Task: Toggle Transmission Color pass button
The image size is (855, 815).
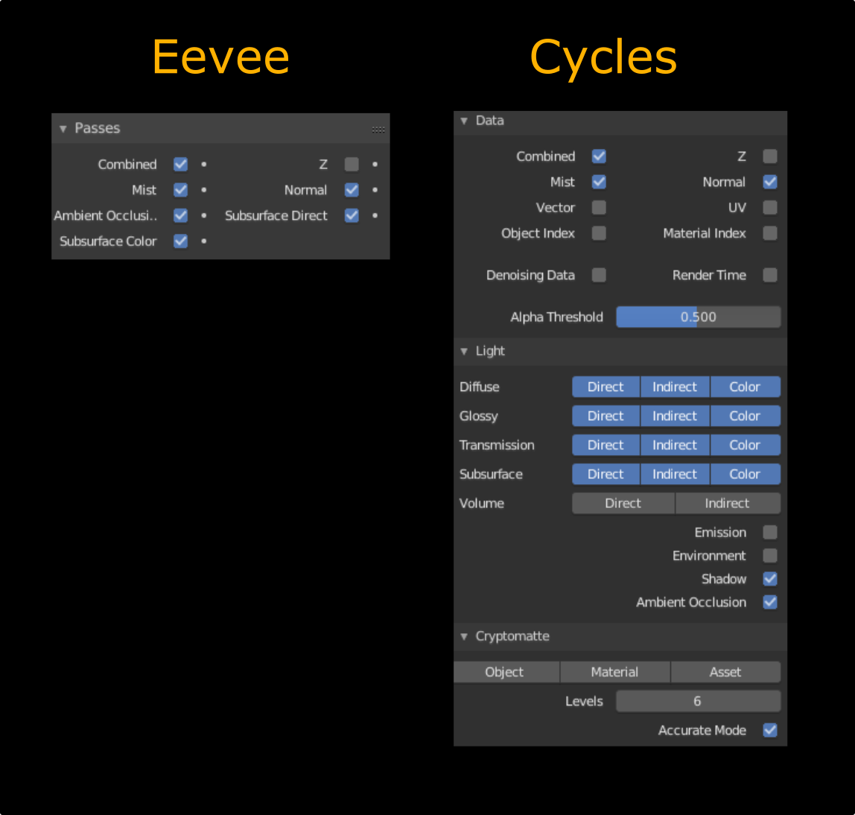Action: (x=745, y=445)
